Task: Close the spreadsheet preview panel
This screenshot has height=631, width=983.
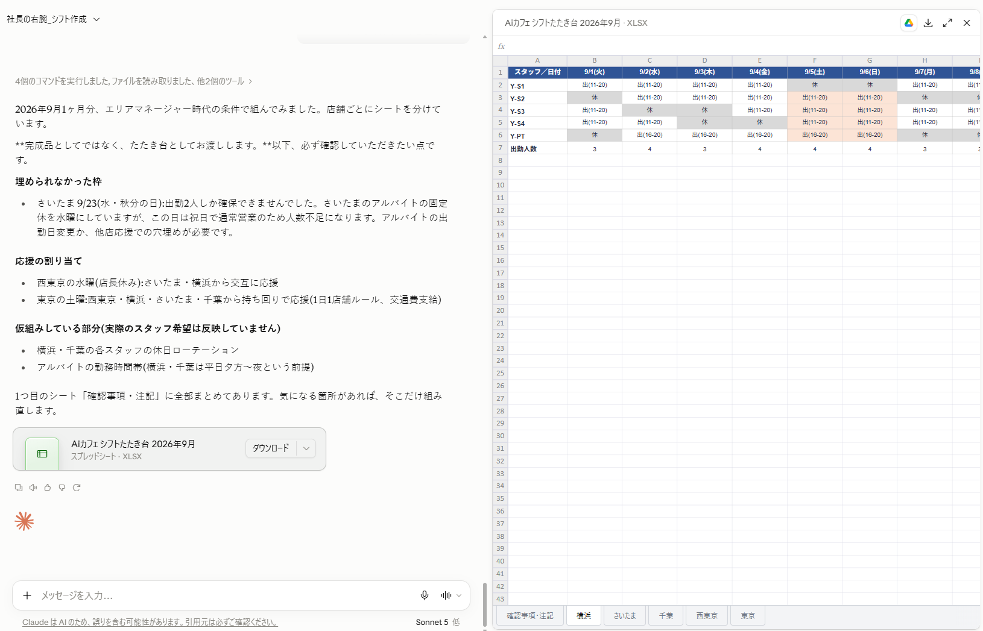Action: [x=967, y=23]
